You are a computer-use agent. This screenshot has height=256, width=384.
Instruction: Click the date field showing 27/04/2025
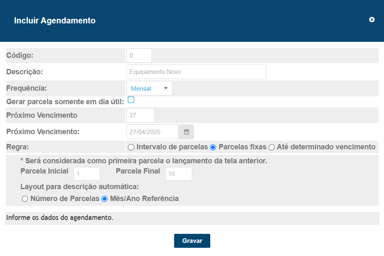coord(152,132)
